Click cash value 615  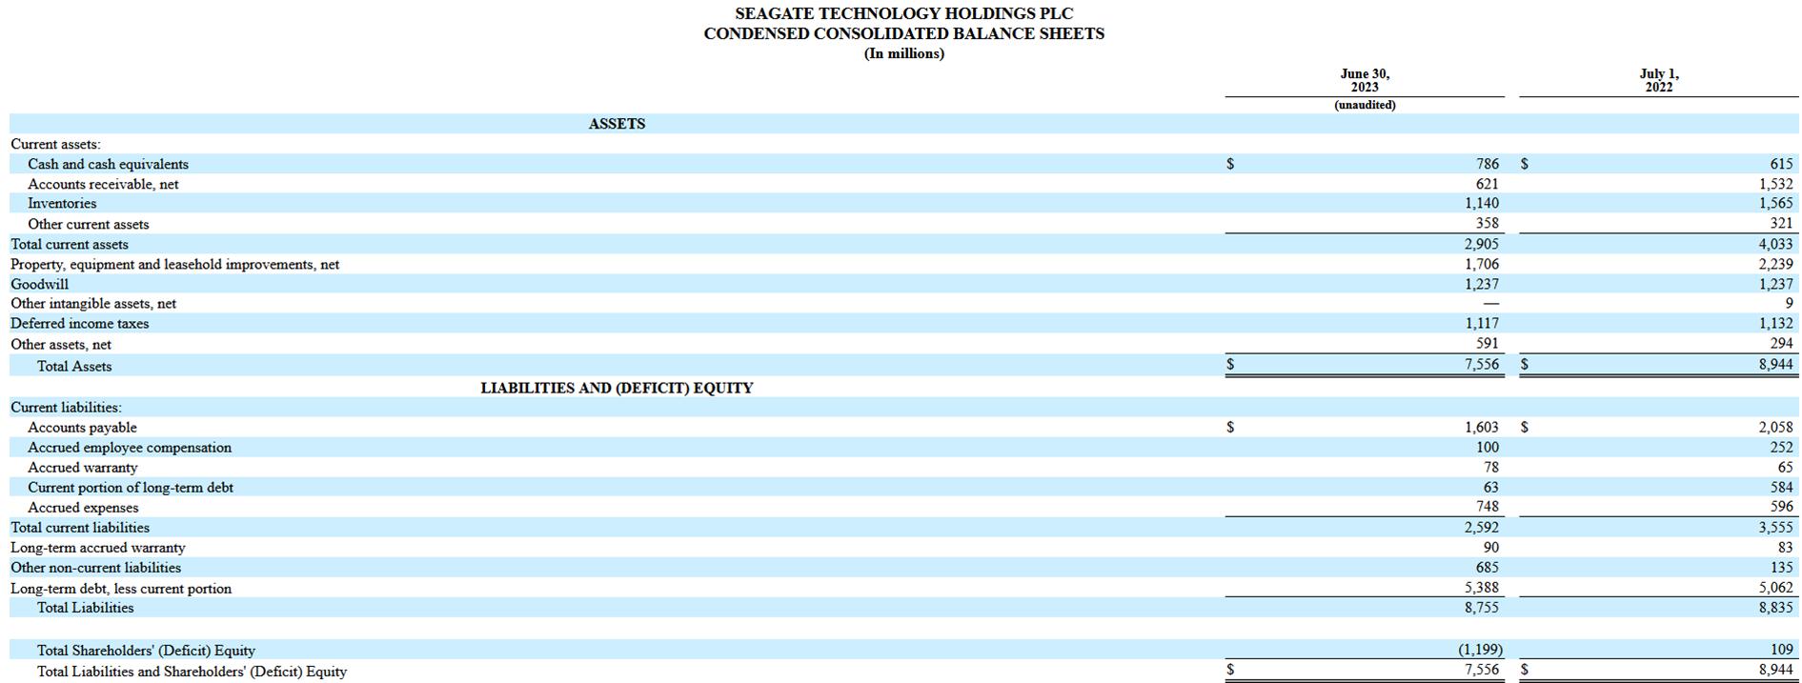pos(1781,164)
